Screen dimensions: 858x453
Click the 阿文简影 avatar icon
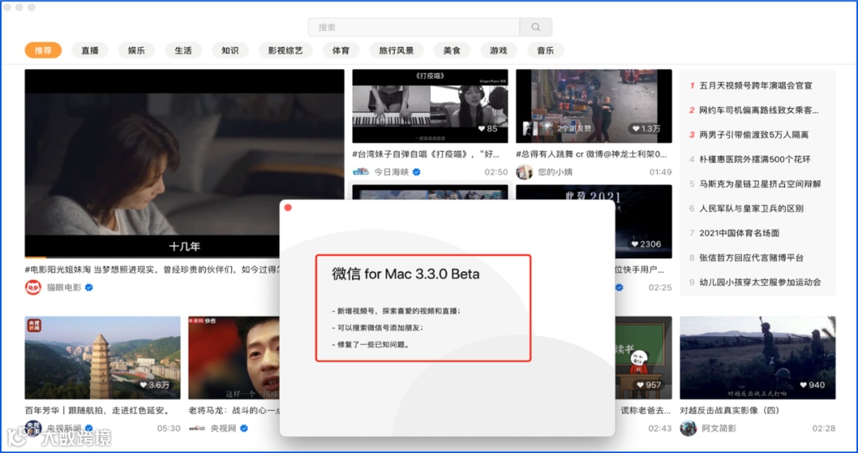tap(688, 428)
